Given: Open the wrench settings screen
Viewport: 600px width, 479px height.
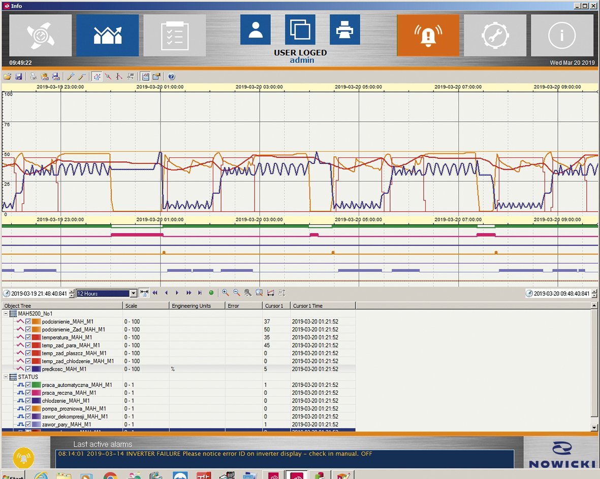Looking at the screenshot, I should tap(495, 36).
